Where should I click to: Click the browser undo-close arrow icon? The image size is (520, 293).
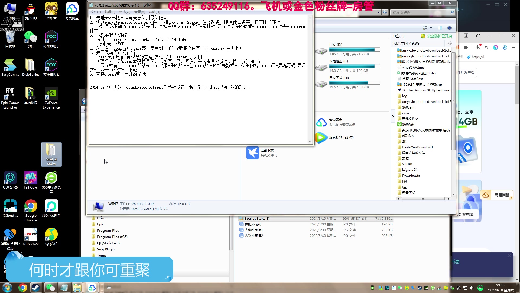[x=486, y=47]
